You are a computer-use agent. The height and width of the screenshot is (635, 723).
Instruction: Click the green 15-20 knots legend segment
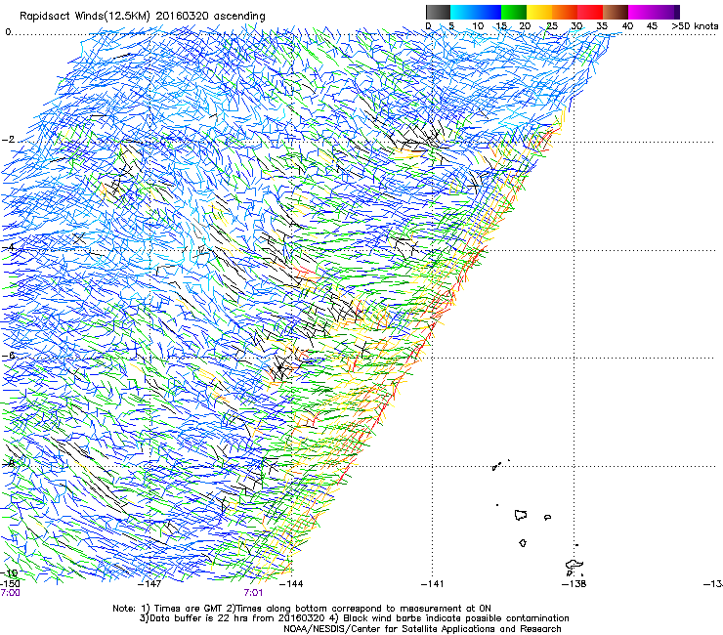[x=514, y=12]
